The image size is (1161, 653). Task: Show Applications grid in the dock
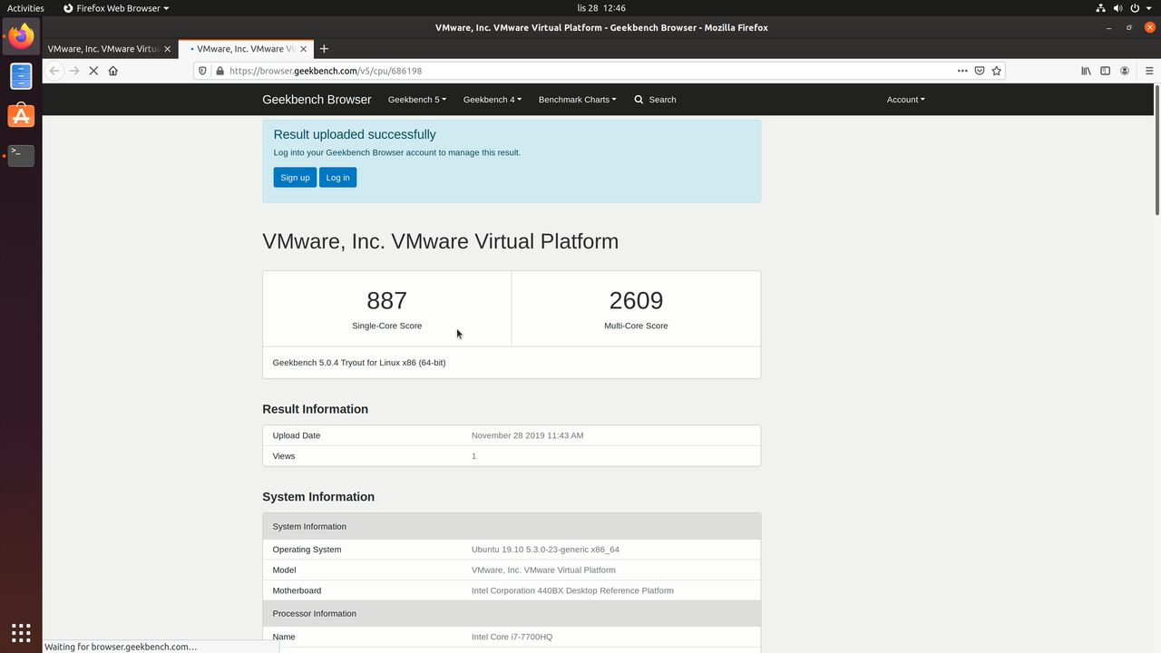21,632
